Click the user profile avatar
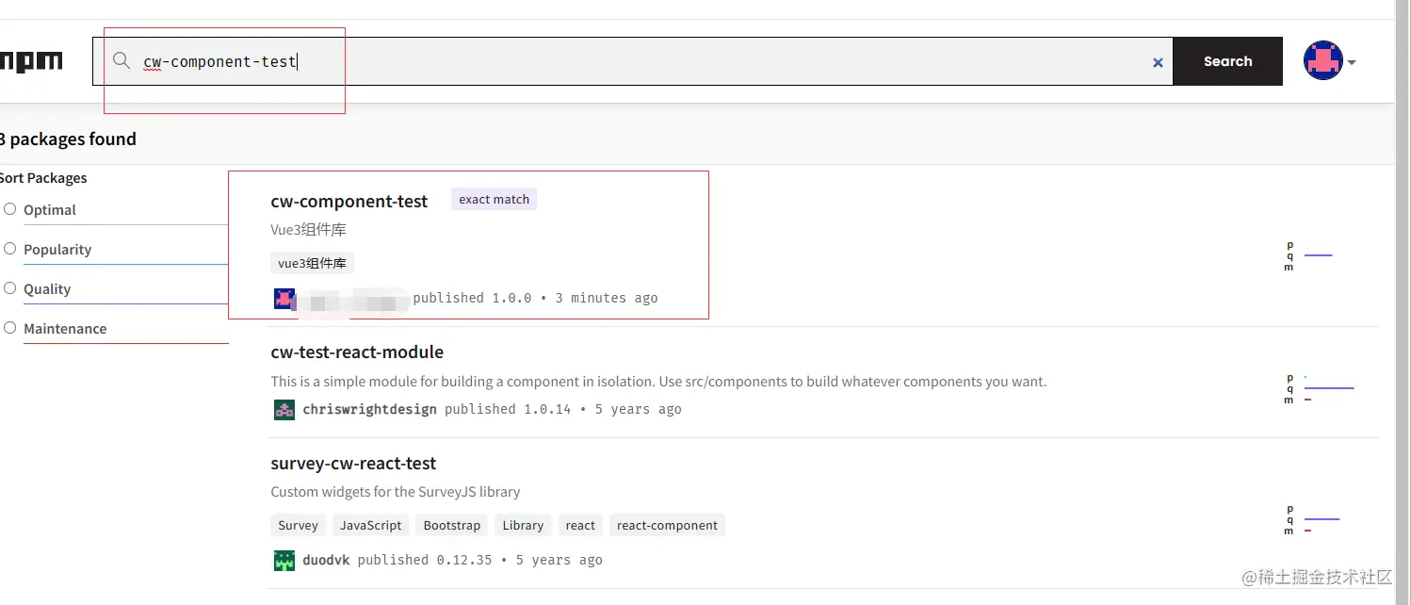This screenshot has width=1411, height=605. click(1322, 61)
